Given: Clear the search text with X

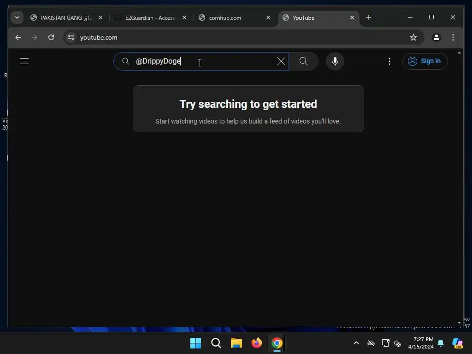Looking at the screenshot, I should [x=281, y=61].
